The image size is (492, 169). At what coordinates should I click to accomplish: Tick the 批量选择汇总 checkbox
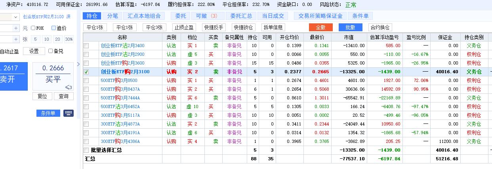(x=86, y=150)
